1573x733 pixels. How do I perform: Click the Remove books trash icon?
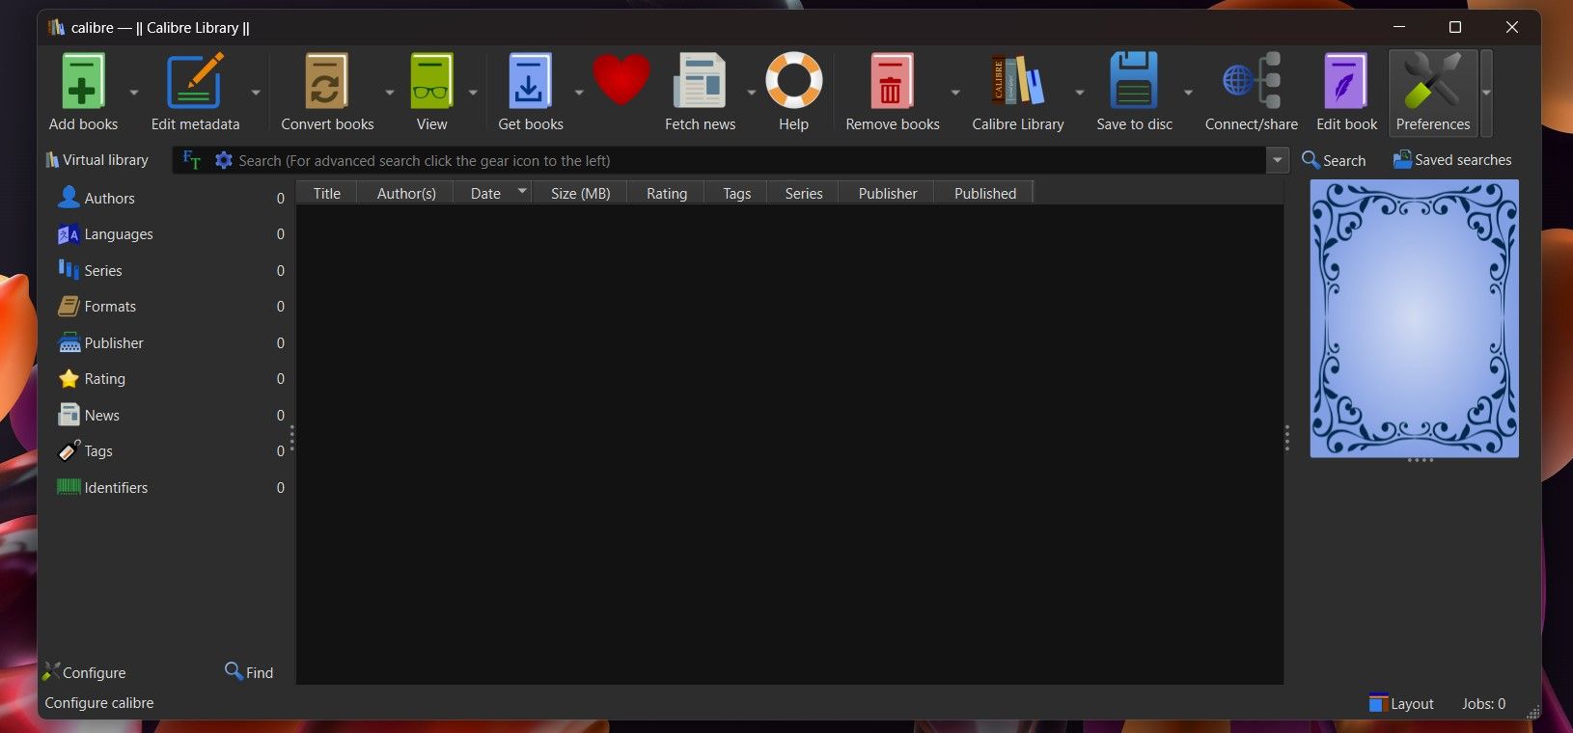click(892, 83)
